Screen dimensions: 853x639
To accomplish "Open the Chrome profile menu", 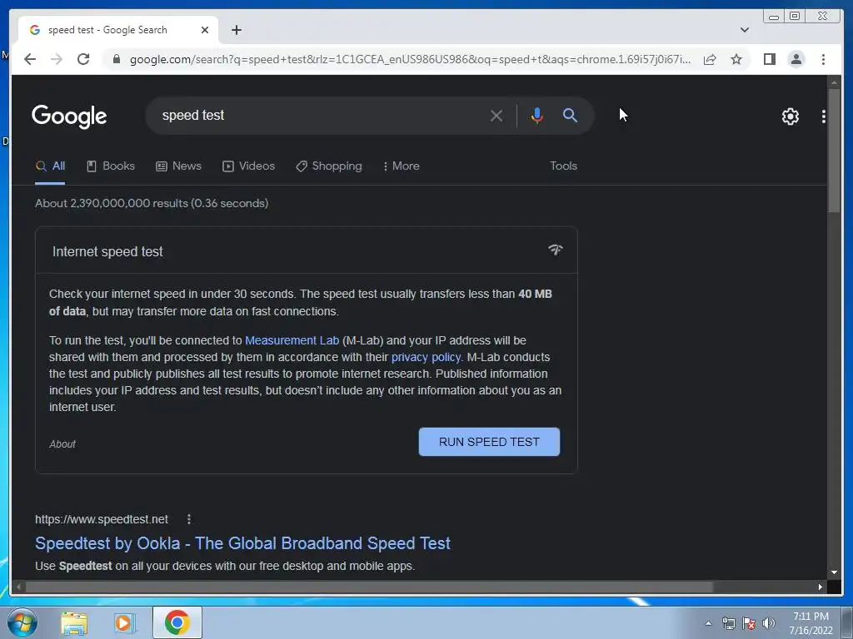I will pyautogui.click(x=796, y=59).
